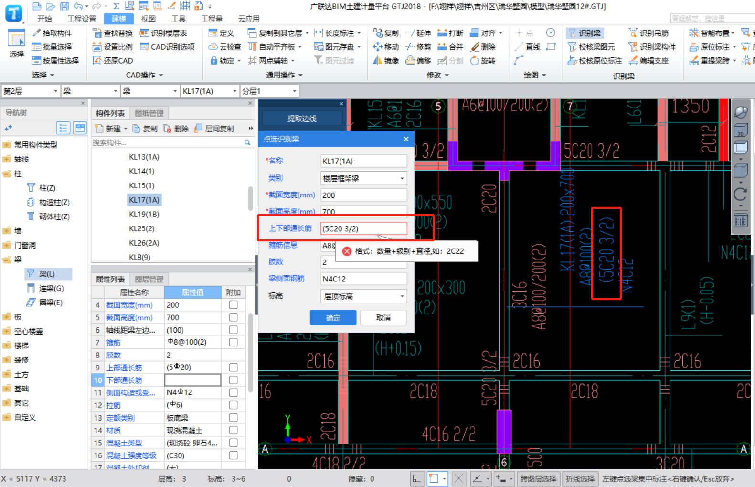Select the 复制 copy tool in ribbon
This screenshot has height=487, width=755.
pos(386,33)
